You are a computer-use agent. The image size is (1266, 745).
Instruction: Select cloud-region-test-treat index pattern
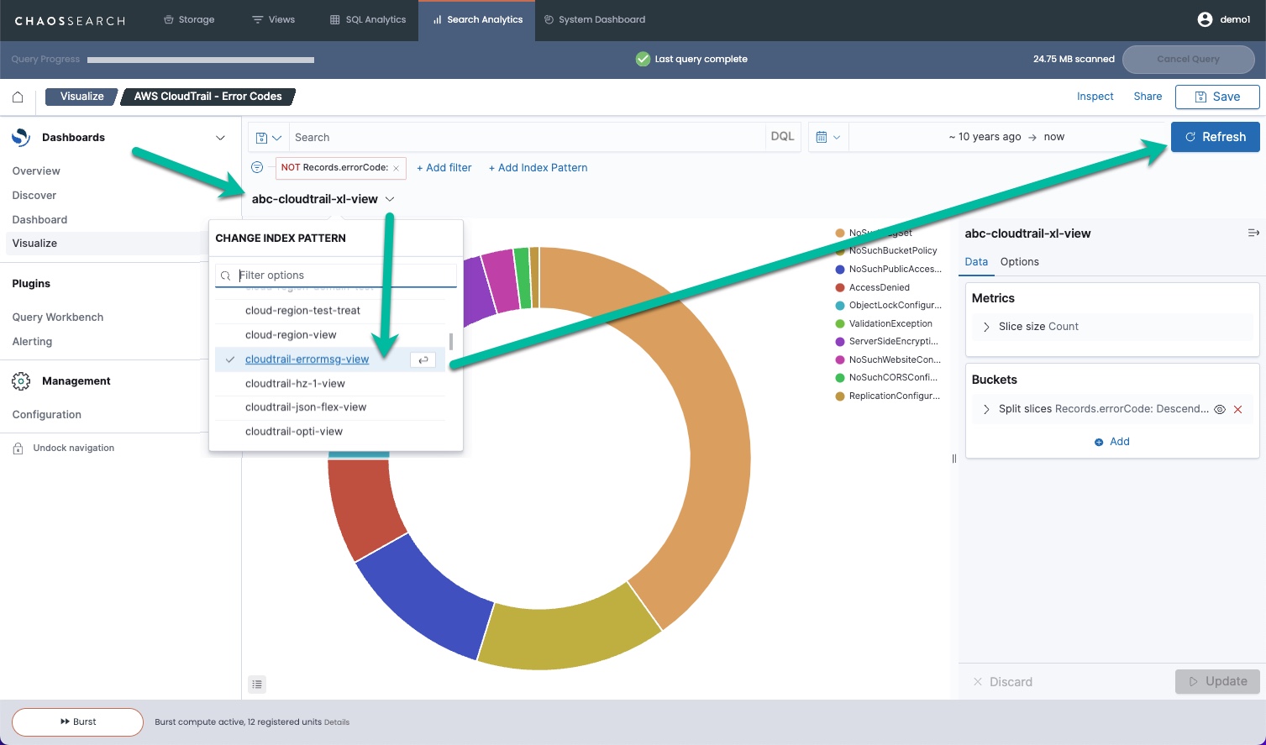tap(330, 311)
